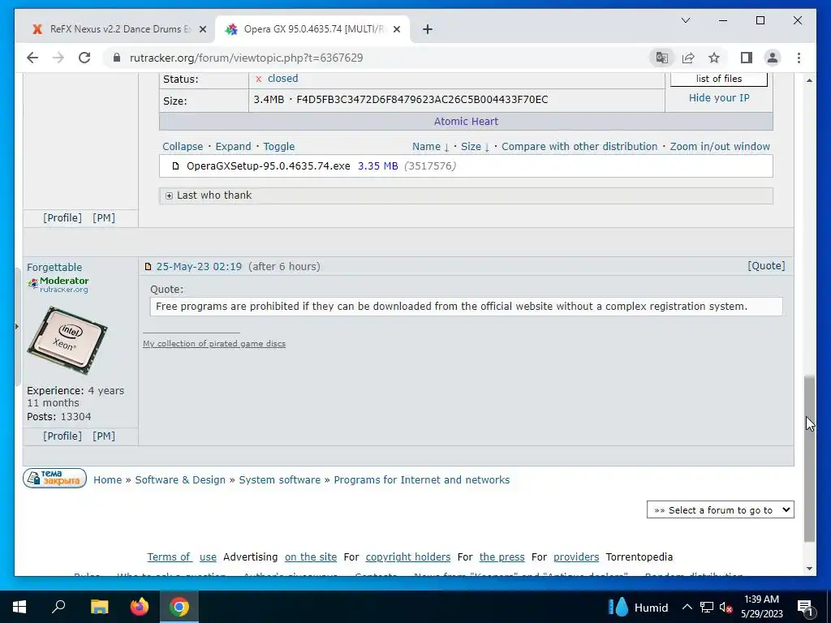Open For the press link
Viewport: 831px width, 623px height.
tap(502, 556)
